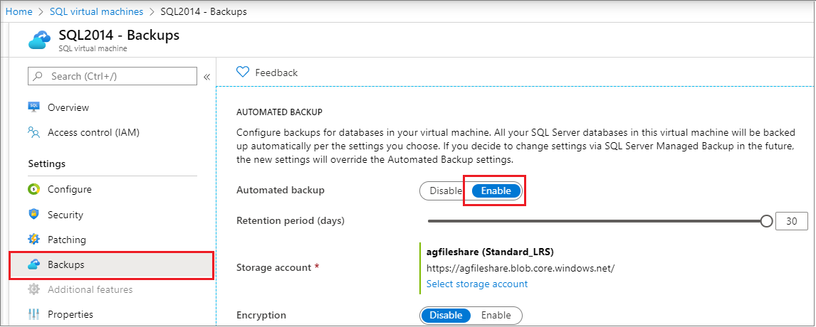Click the Select storage account link
Image resolution: width=816 pixels, height=327 pixels.
tap(477, 284)
